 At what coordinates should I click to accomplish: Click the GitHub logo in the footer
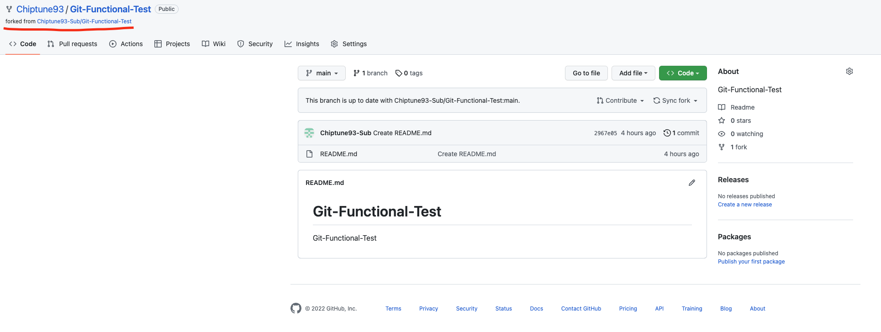pos(296,308)
